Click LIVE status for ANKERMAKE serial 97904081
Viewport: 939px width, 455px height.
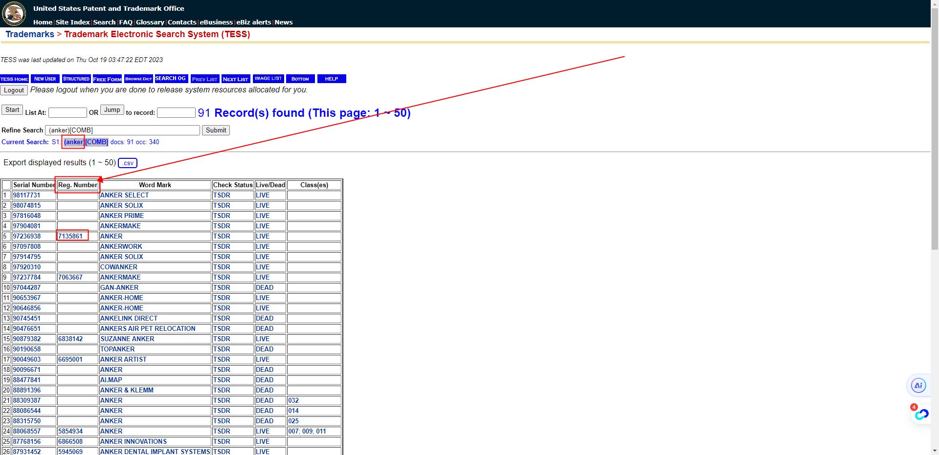coord(263,226)
